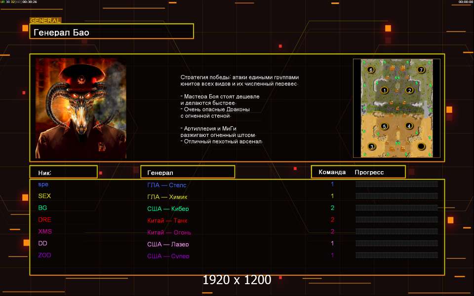Select player name spe
474x296 pixels.
43,184
